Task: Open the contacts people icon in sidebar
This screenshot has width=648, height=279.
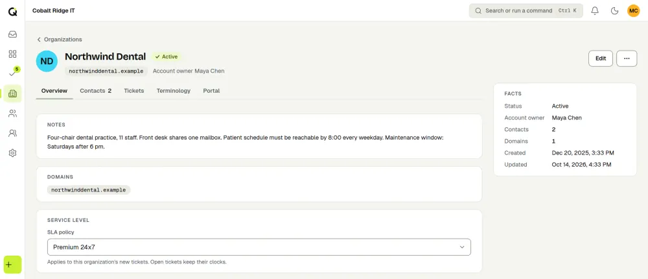Action: (x=12, y=114)
